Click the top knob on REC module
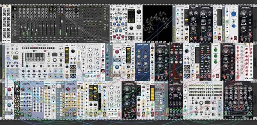257x125 pixels. tap(139, 11)
